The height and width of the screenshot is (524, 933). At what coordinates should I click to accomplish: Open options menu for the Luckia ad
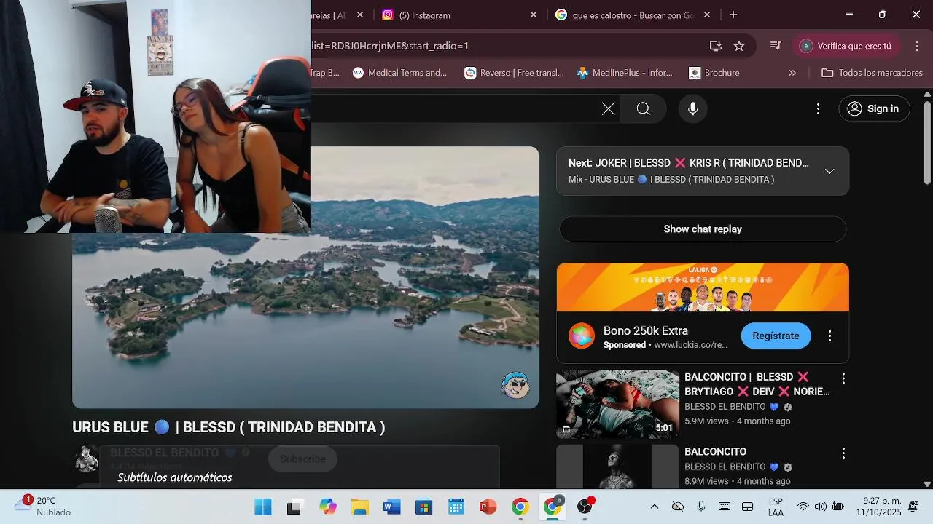click(x=829, y=336)
